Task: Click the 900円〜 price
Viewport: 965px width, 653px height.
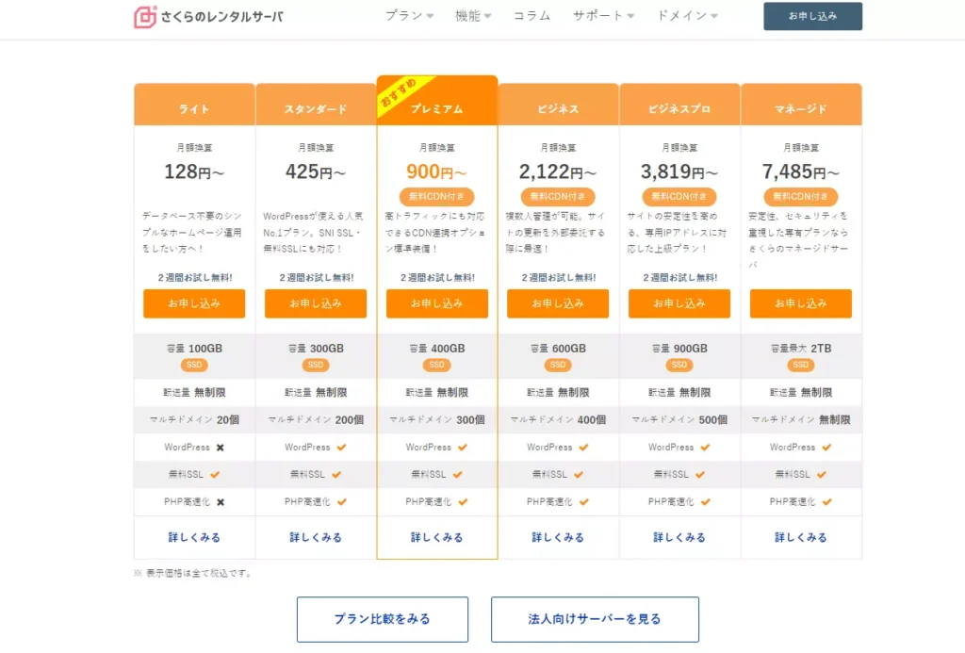Action: coord(437,171)
